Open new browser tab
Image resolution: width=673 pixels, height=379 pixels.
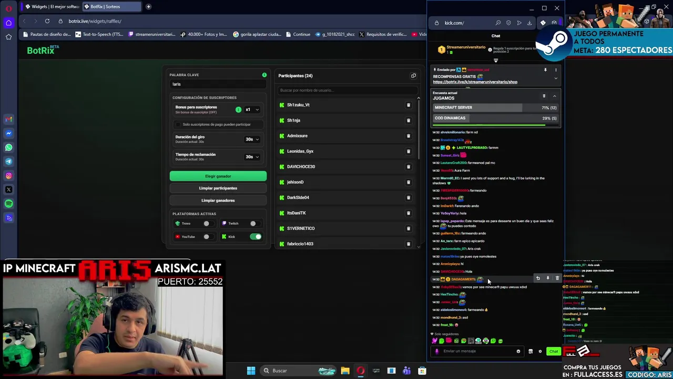(148, 7)
